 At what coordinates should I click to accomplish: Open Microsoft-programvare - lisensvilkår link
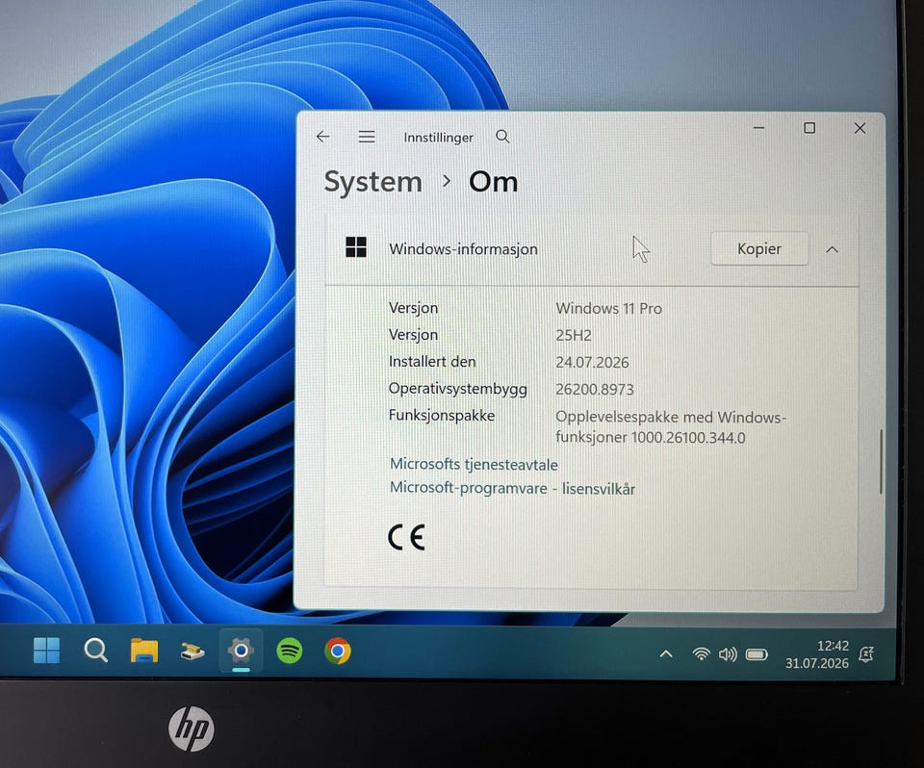pyautogui.click(x=513, y=489)
